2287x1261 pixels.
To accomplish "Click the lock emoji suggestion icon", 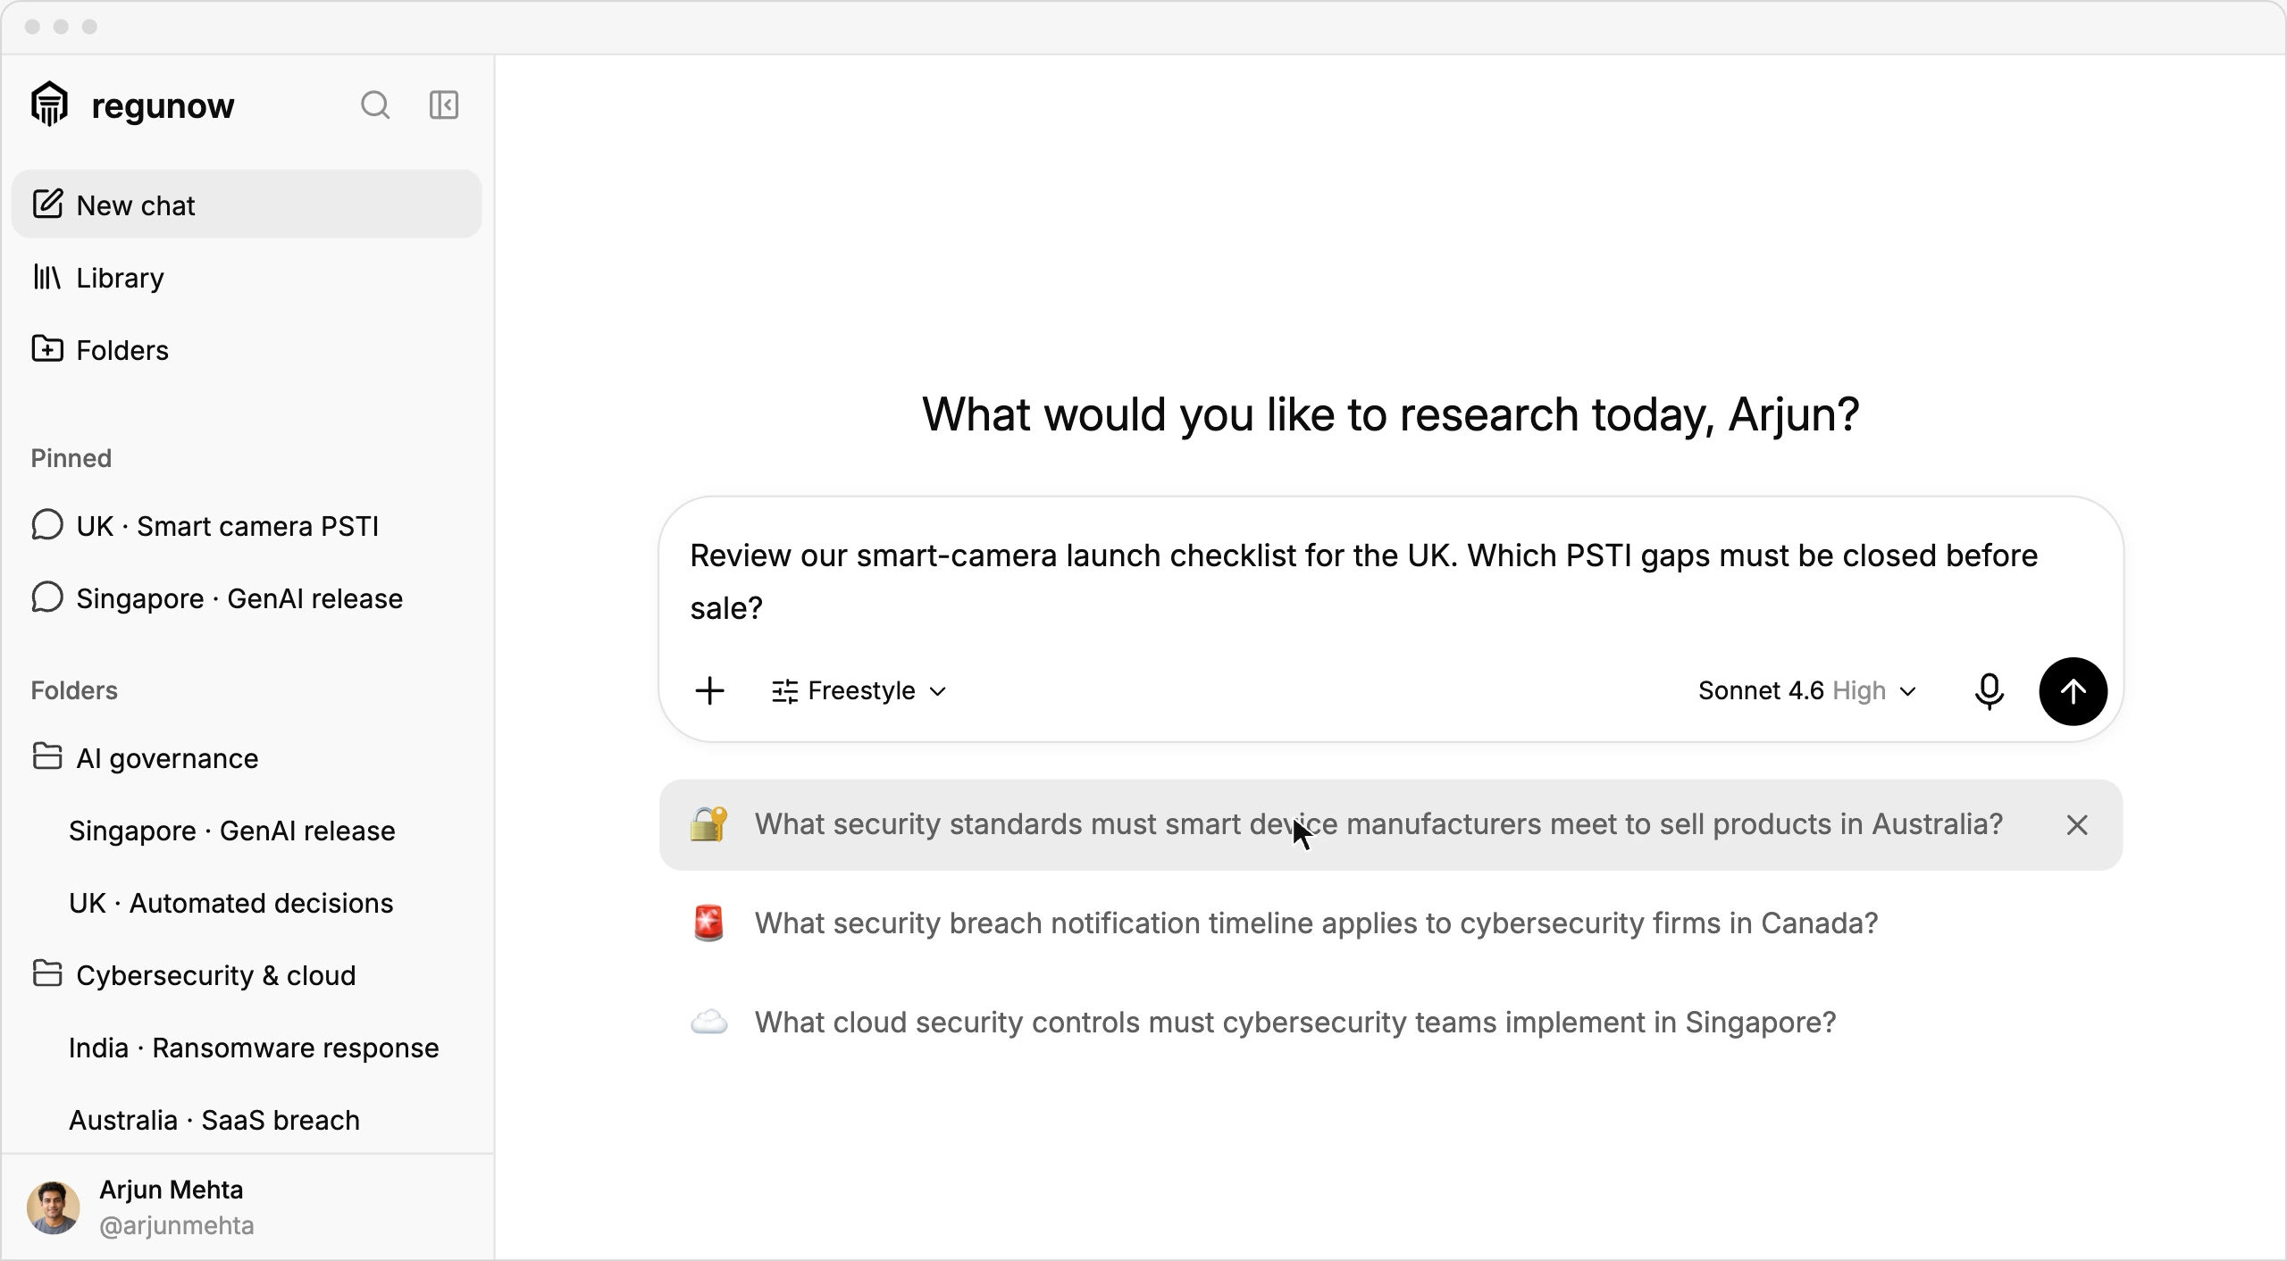I will coord(708,824).
